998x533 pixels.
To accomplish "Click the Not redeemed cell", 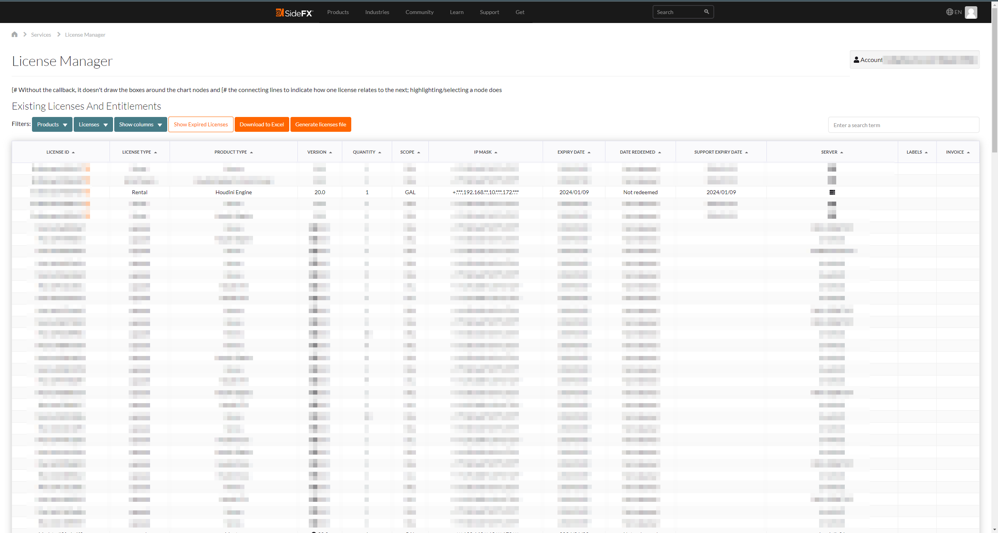I will 640,192.
